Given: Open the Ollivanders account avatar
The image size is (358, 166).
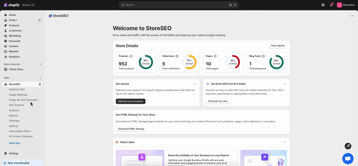Looking at the screenshot, I should [339, 5].
